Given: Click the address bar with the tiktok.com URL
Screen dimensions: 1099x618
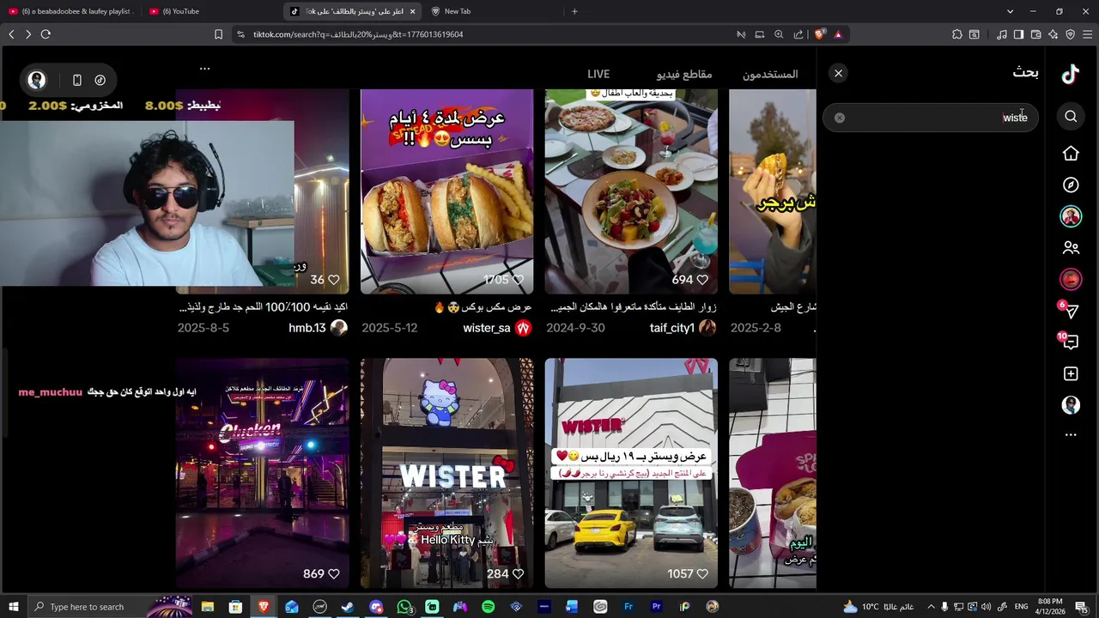Looking at the screenshot, I should coord(358,34).
